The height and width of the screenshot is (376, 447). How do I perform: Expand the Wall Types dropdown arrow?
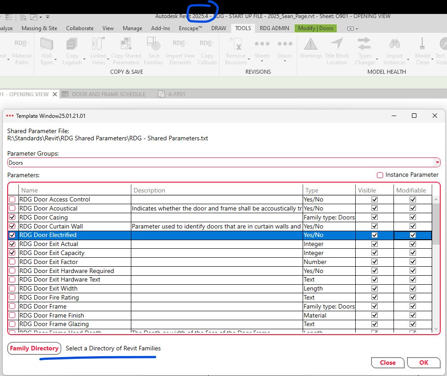(x=56, y=59)
